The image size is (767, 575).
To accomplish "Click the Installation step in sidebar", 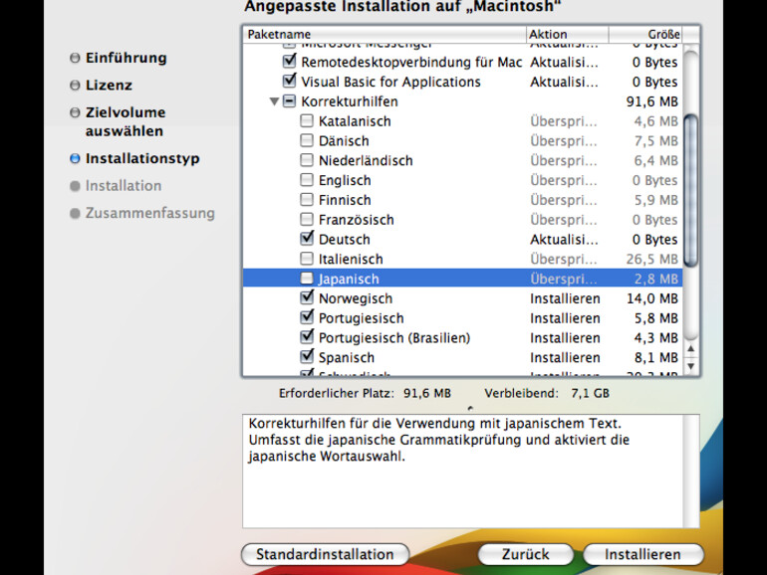I will pyautogui.click(x=124, y=186).
